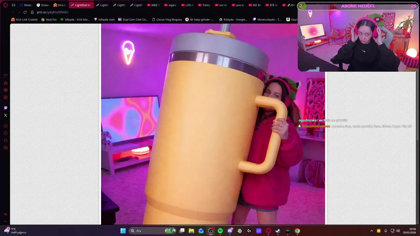Open the 'Bir talep gönder' bookmark
Image resolution: width=420 pixels, height=236 pixels.
[x=200, y=20]
